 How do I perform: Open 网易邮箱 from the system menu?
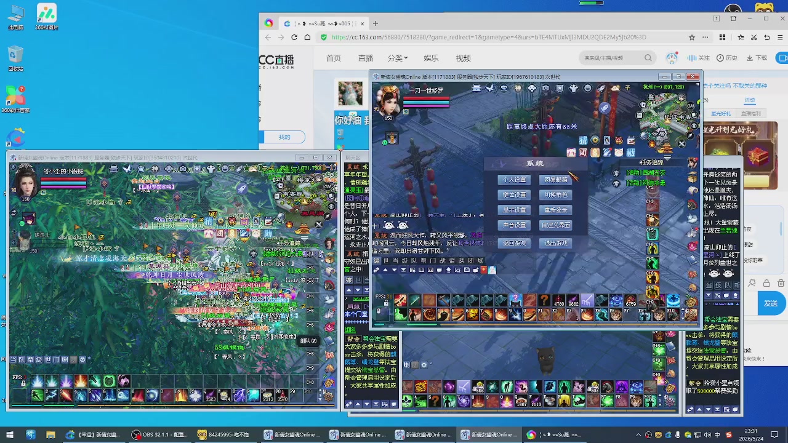coord(556,180)
